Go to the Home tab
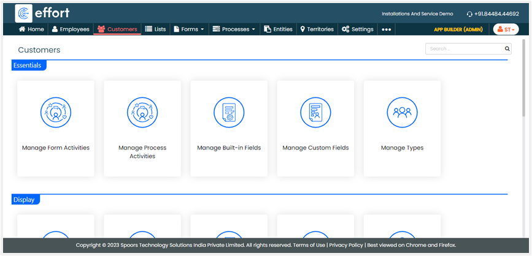The image size is (532, 256). [x=31, y=29]
